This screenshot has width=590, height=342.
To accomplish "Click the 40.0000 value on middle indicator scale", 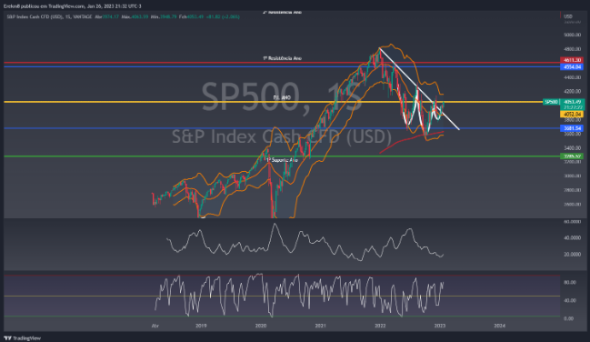I will 573,238.
